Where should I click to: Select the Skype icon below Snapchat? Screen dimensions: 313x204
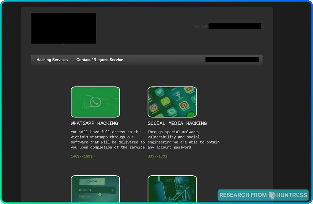coord(172,112)
